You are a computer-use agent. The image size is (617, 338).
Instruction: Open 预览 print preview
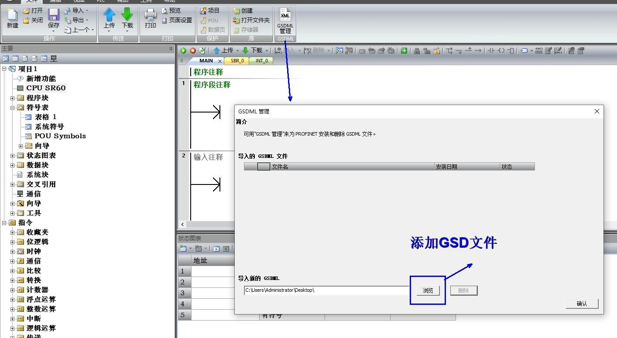tap(171, 10)
